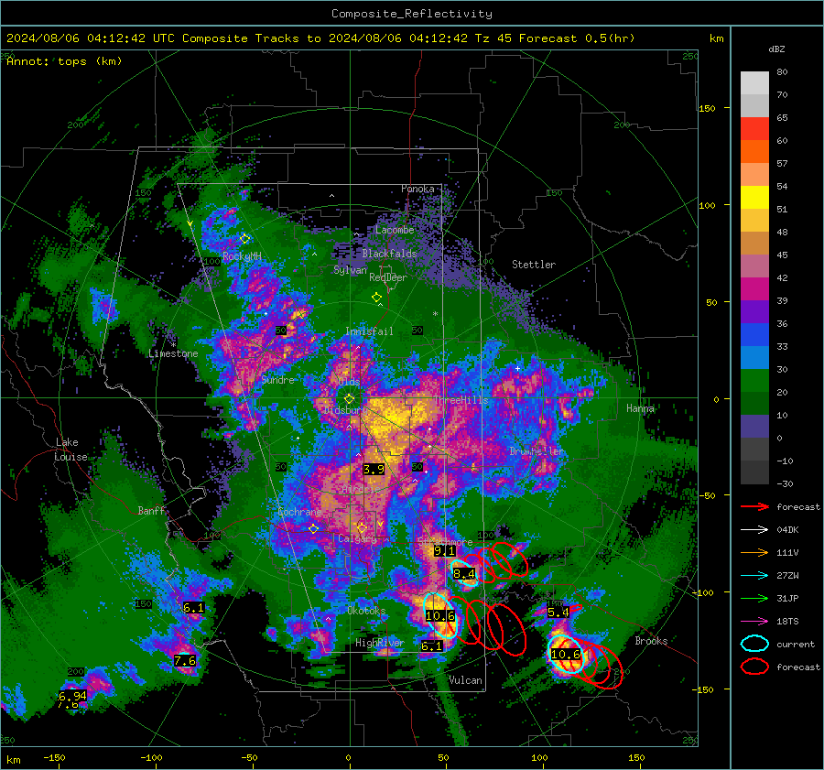Screen dimensions: 824x770
Task: Select storm top label 10.6 near Okotoks
Action: (440, 616)
